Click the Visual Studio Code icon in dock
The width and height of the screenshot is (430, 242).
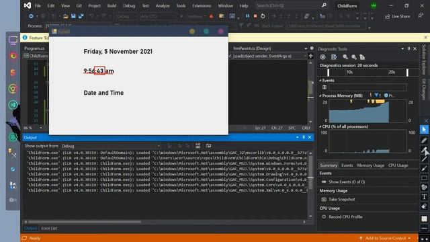(13, 105)
